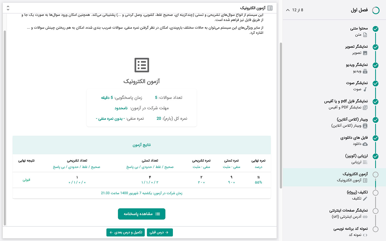Click the expand/collapse arrows on content panel
386x241 pixels.
tap(8, 8)
